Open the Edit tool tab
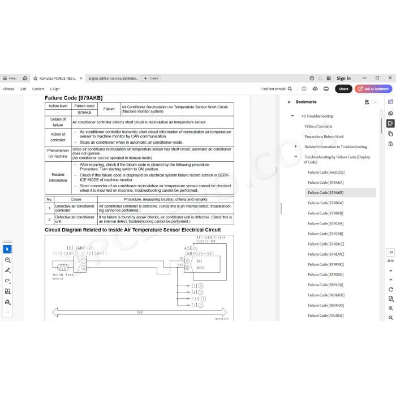This screenshot has height=396, width=396. click(23, 89)
